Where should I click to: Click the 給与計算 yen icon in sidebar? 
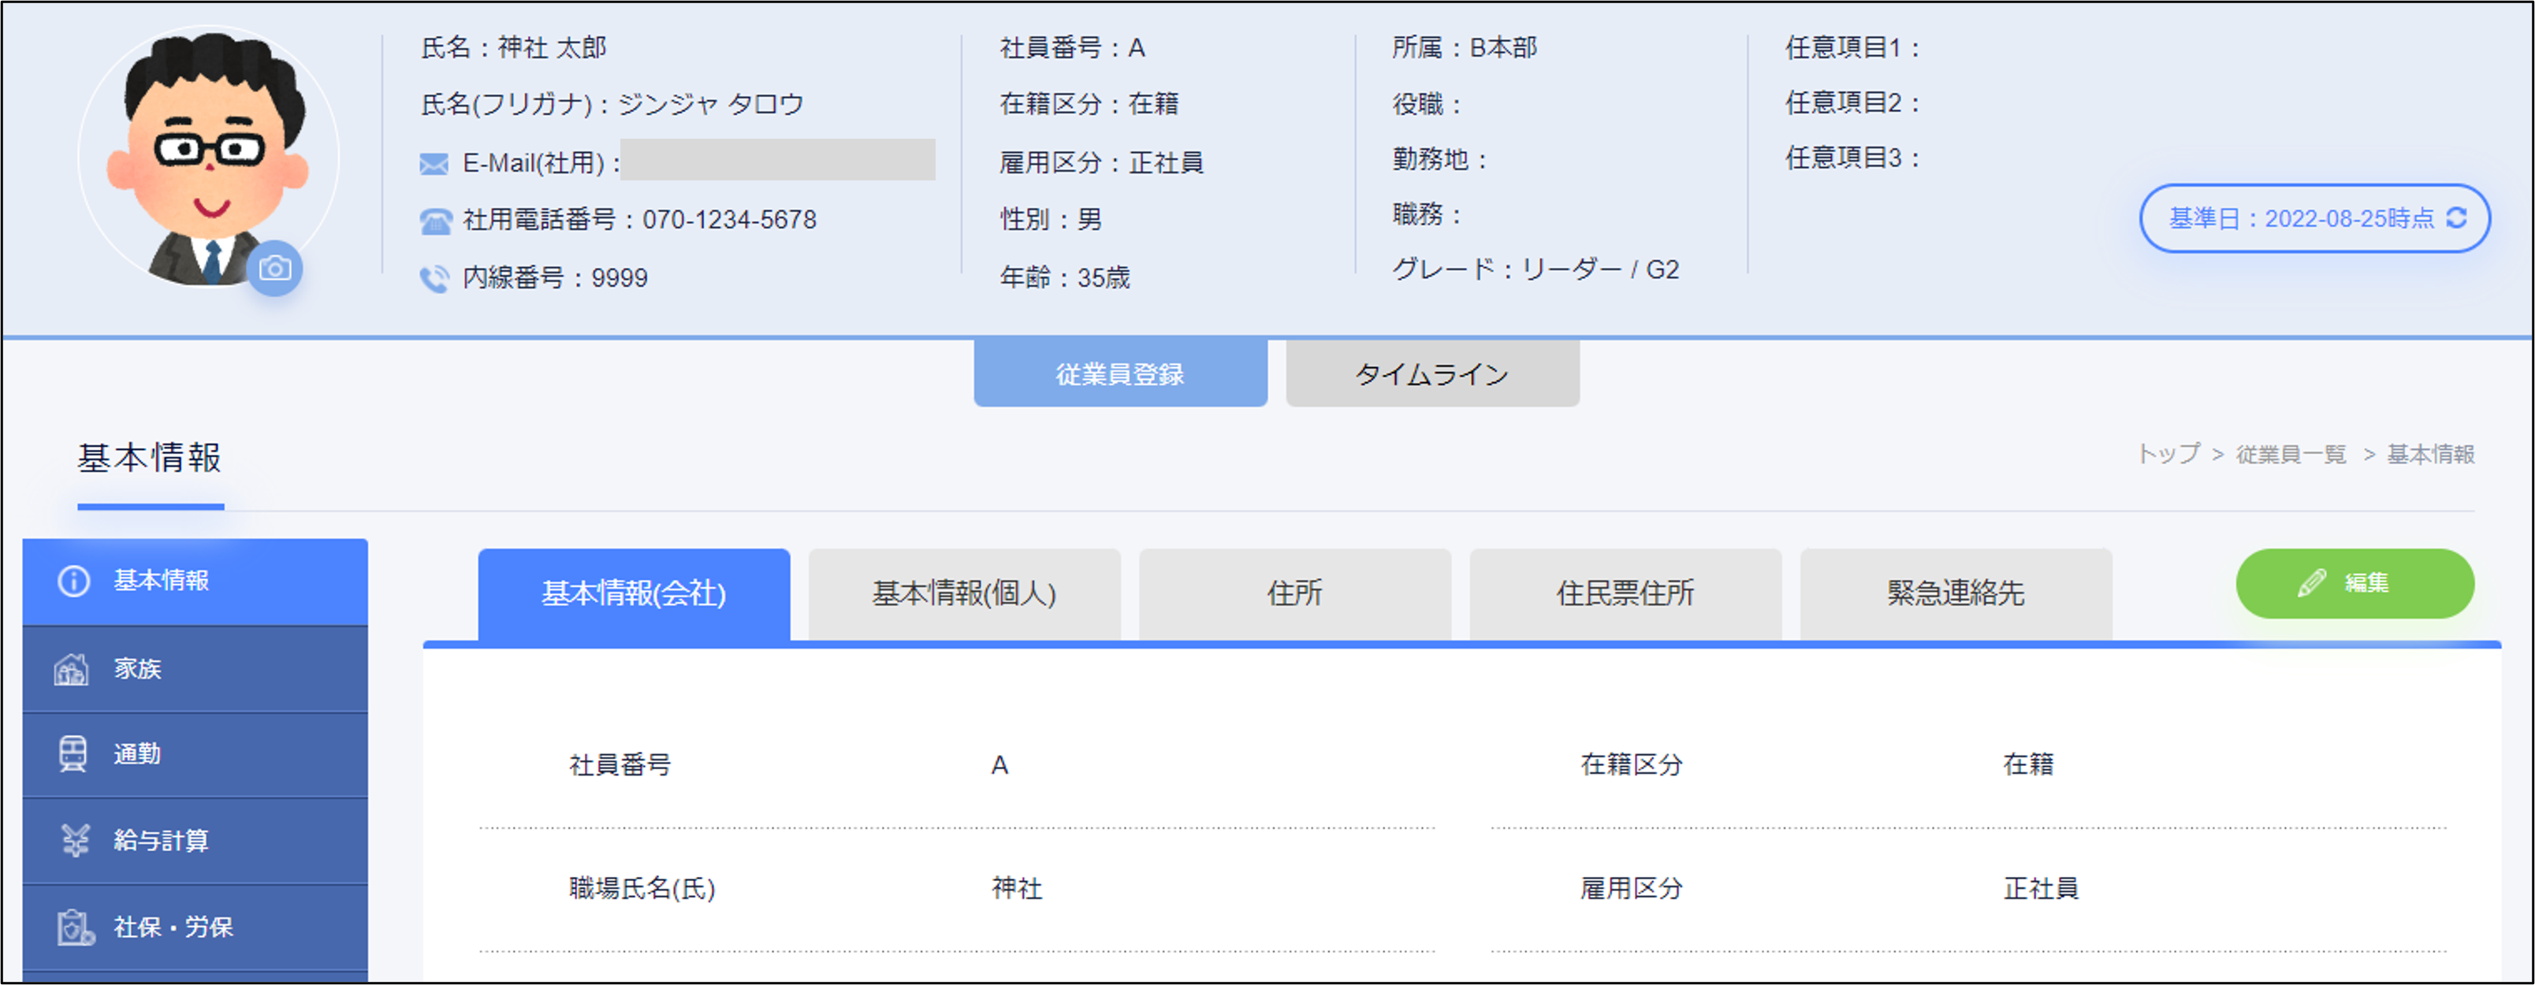pos(75,839)
